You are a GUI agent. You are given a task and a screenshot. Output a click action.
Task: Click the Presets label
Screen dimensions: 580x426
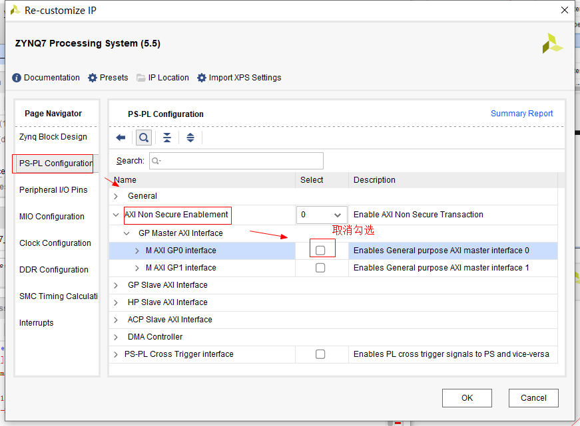point(114,78)
